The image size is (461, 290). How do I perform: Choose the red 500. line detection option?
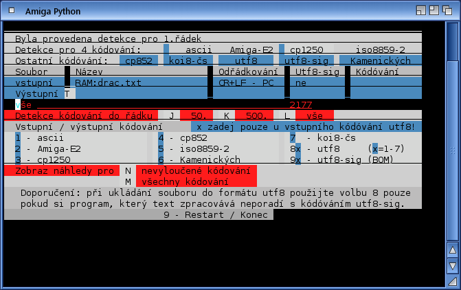(x=254, y=115)
